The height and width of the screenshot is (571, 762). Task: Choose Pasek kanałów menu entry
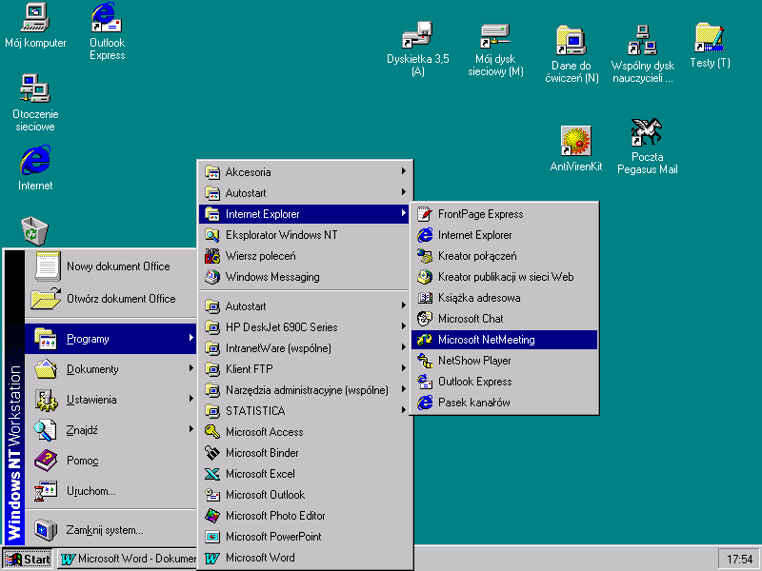505,403
